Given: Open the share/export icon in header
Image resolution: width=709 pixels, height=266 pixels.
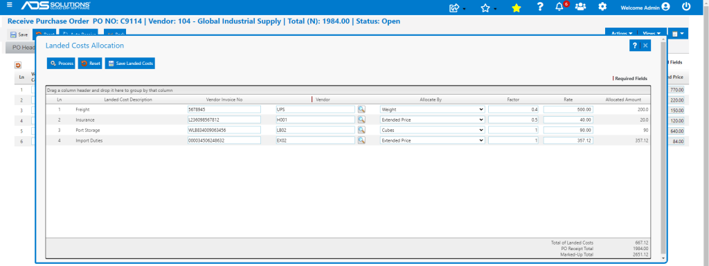Looking at the screenshot, I should pyautogui.click(x=454, y=8).
